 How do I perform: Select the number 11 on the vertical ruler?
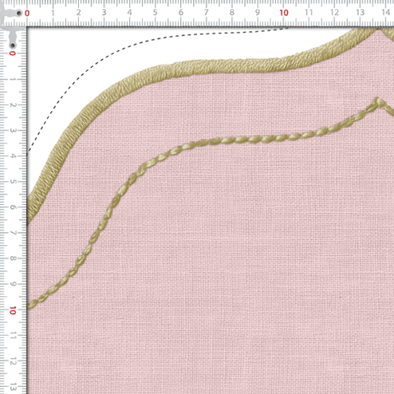13,336
